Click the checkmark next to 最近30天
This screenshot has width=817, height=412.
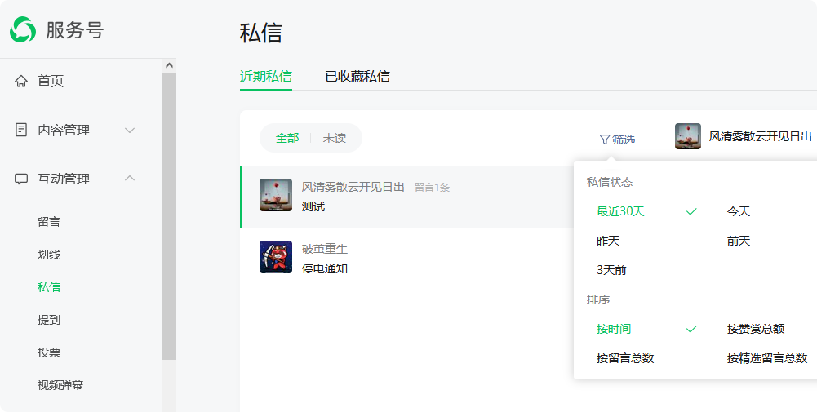click(691, 211)
